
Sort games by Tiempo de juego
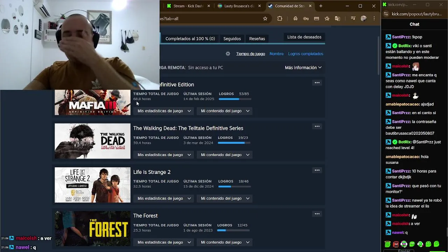pos(250,54)
